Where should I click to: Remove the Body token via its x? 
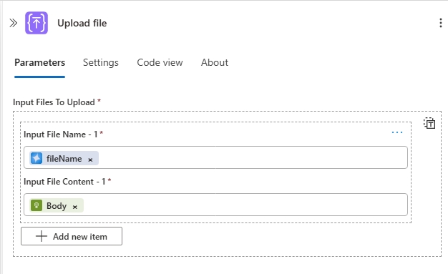(x=75, y=207)
